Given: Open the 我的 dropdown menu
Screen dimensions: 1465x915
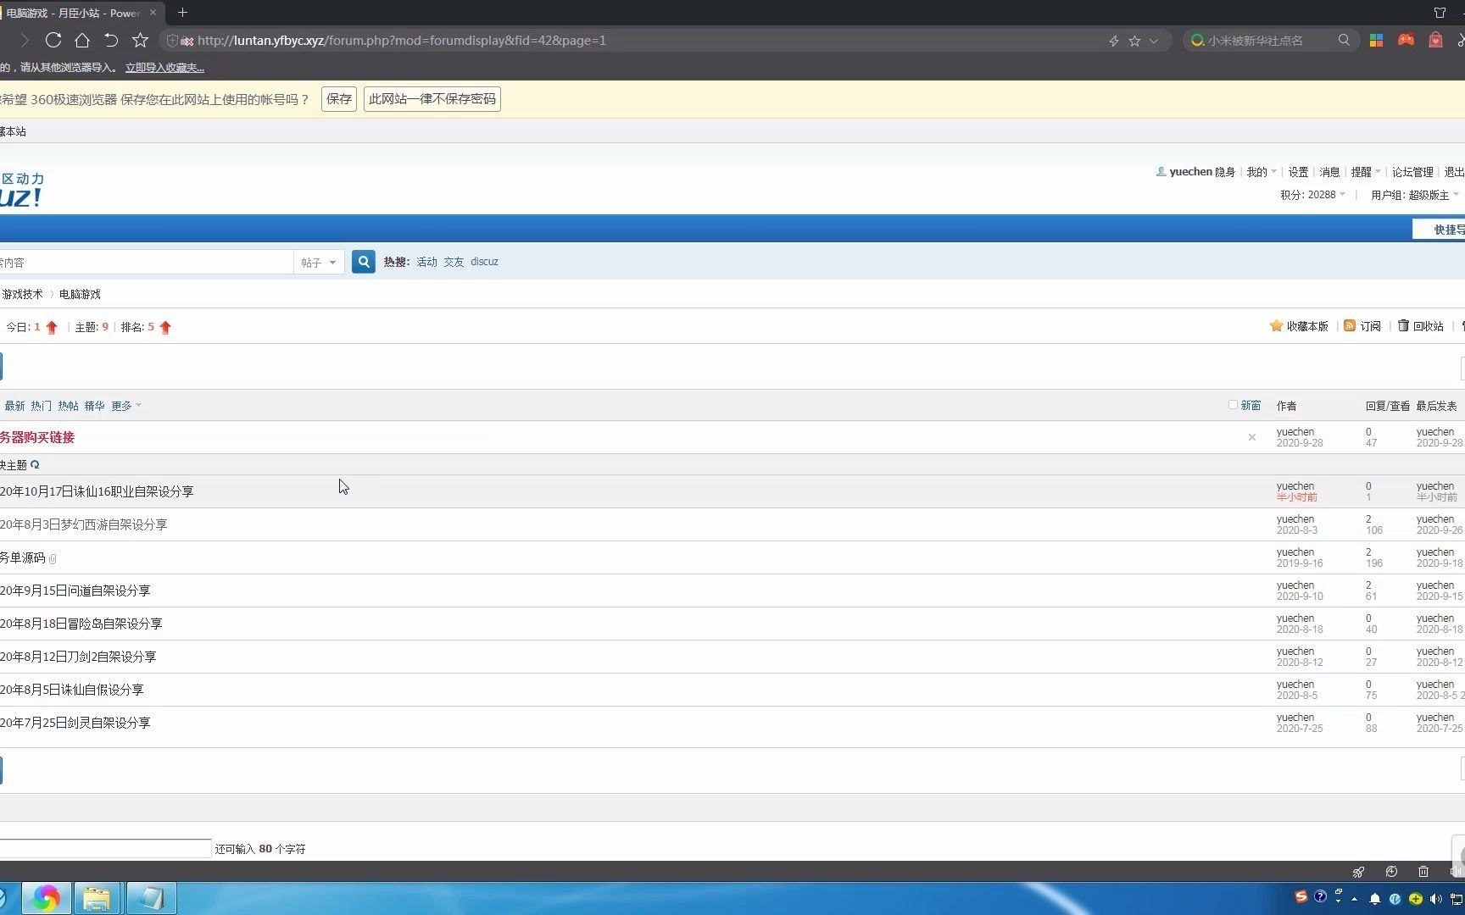Looking at the screenshot, I should pos(1261,172).
